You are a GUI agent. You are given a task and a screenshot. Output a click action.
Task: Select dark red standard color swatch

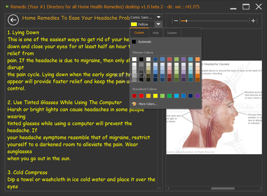[134, 96]
